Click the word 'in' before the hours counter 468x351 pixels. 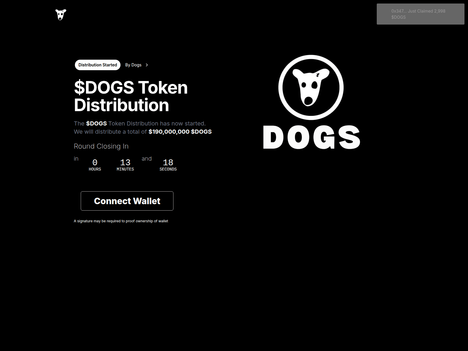point(76,159)
